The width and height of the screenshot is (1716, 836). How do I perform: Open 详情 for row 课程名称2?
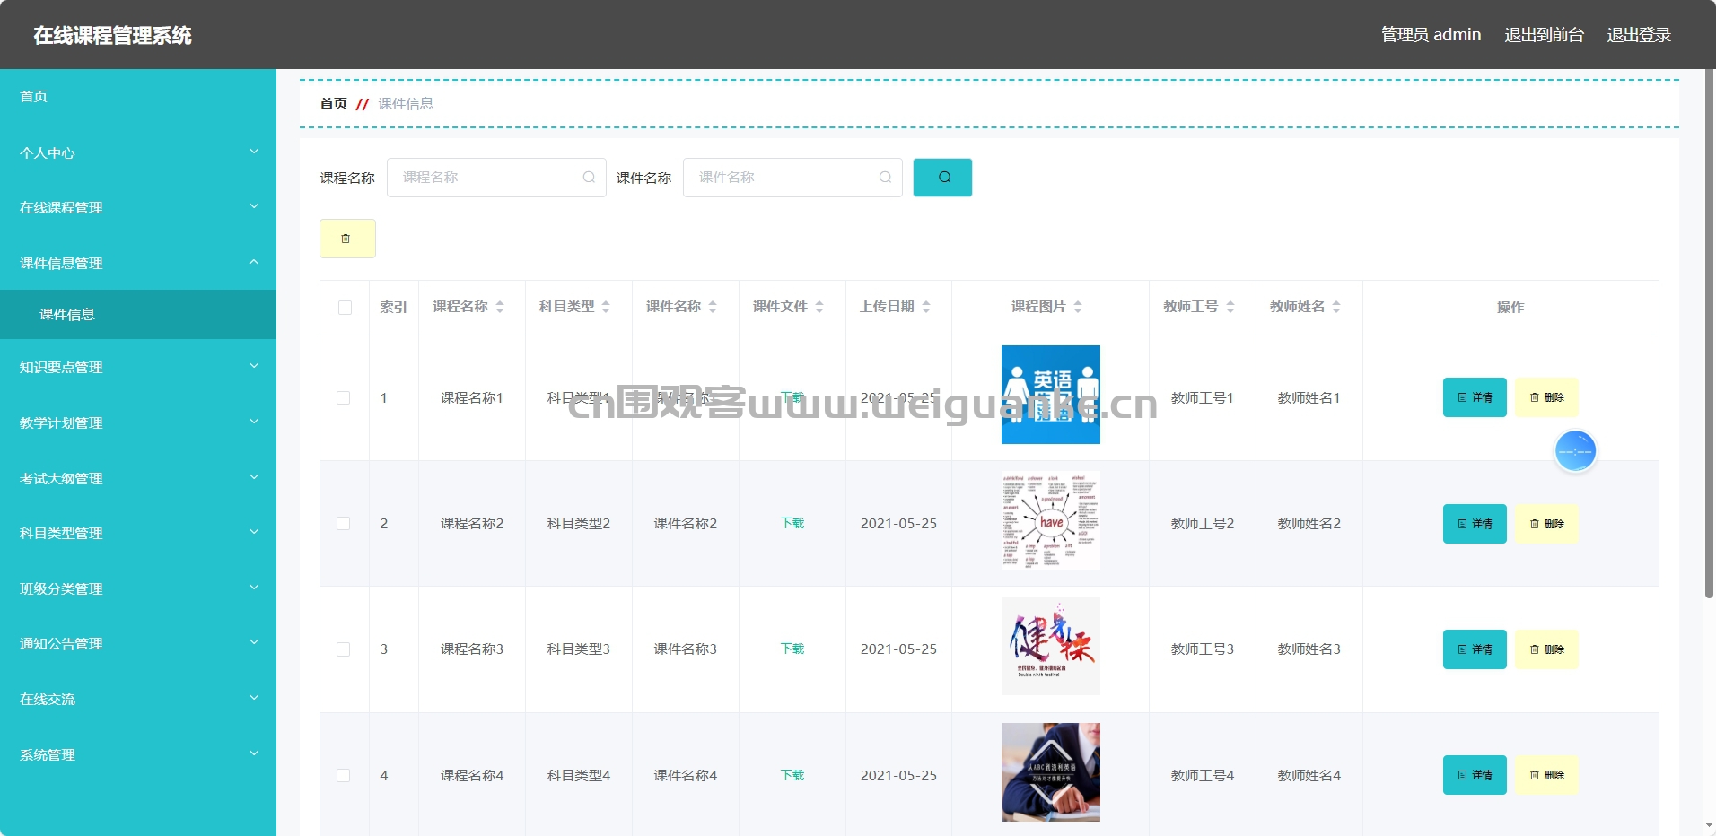click(x=1475, y=524)
